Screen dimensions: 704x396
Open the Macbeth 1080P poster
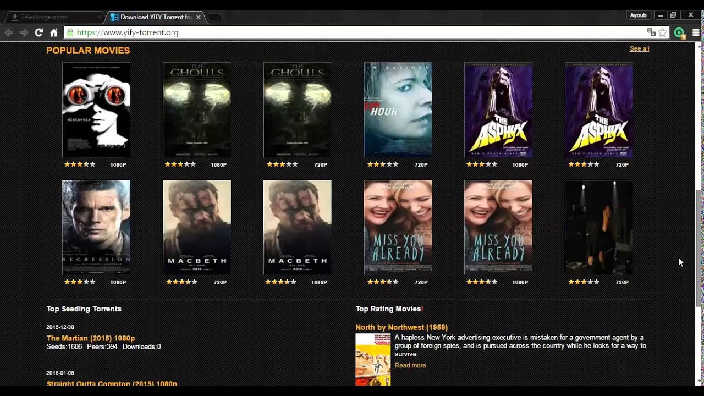[297, 227]
